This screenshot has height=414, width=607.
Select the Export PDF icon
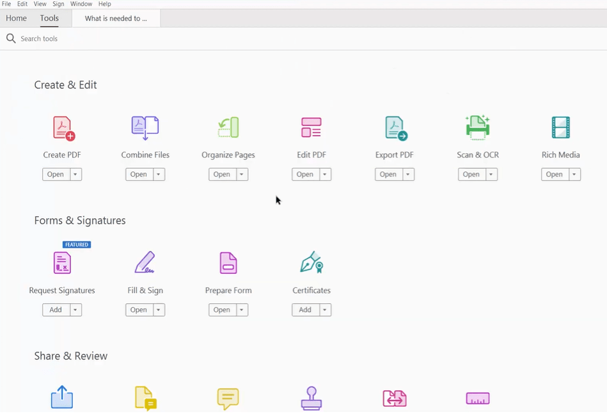coord(395,128)
